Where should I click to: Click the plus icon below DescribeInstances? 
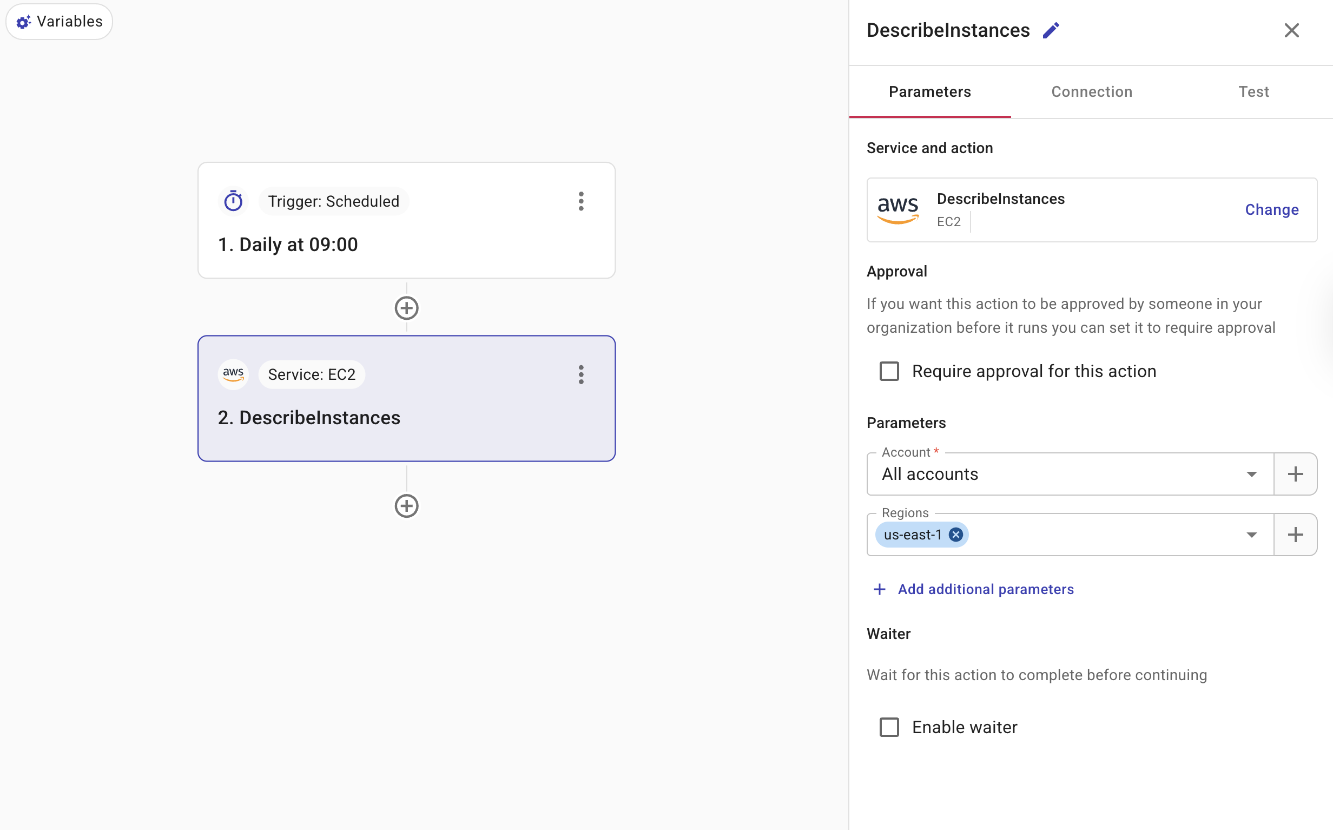pos(407,505)
